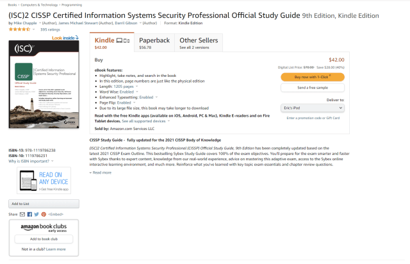Add the book to List
410x264 pixels.
[x=44, y=204]
